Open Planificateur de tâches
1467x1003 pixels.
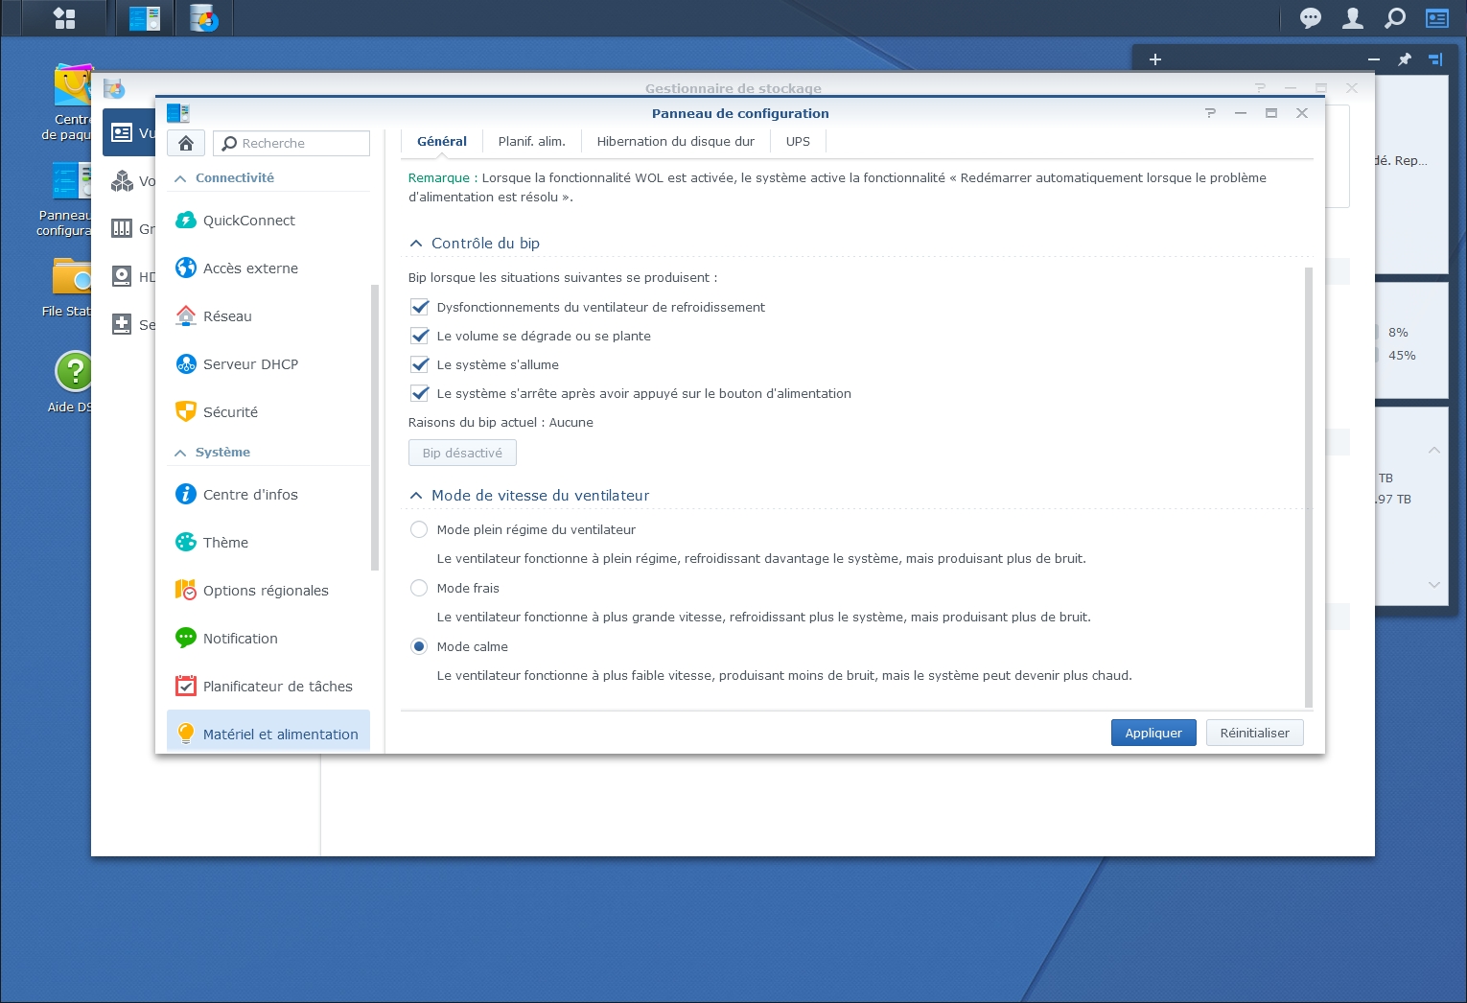[x=277, y=687]
